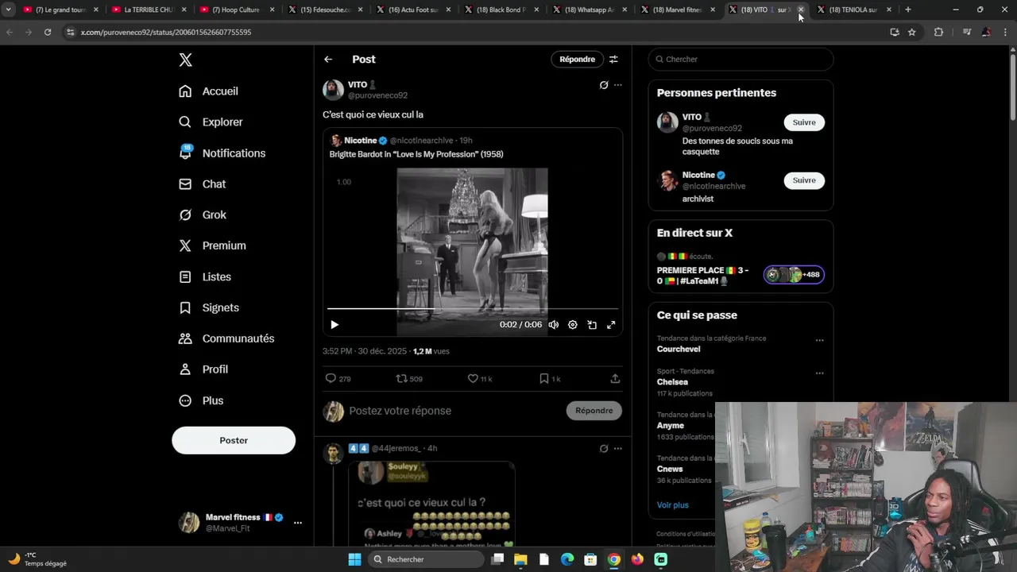Image resolution: width=1017 pixels, height=572 pixels.
Task: Open Notifications in the sidebar
Action: point(222,153)
